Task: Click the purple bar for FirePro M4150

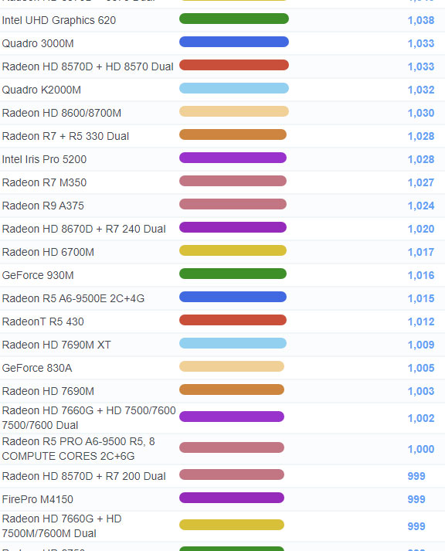Action: pyautogui.click(x=232, y=498)
